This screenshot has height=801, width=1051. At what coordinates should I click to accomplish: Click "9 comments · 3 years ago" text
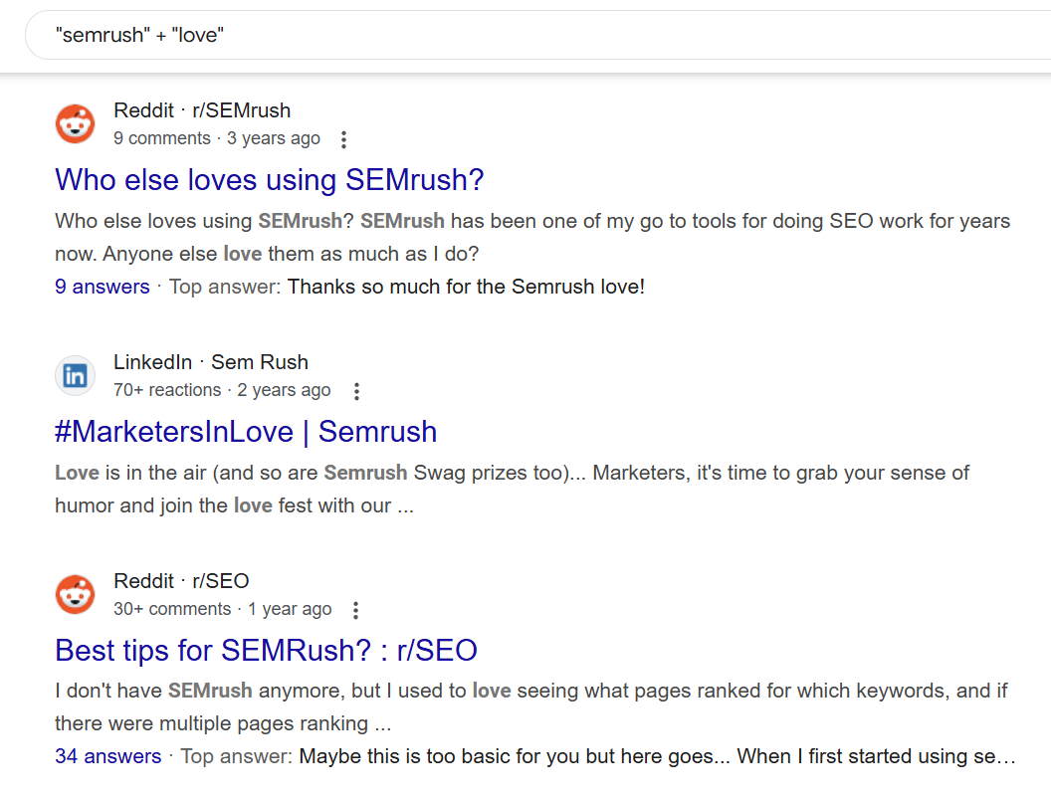pyautogui.click(x=217, y=138)
